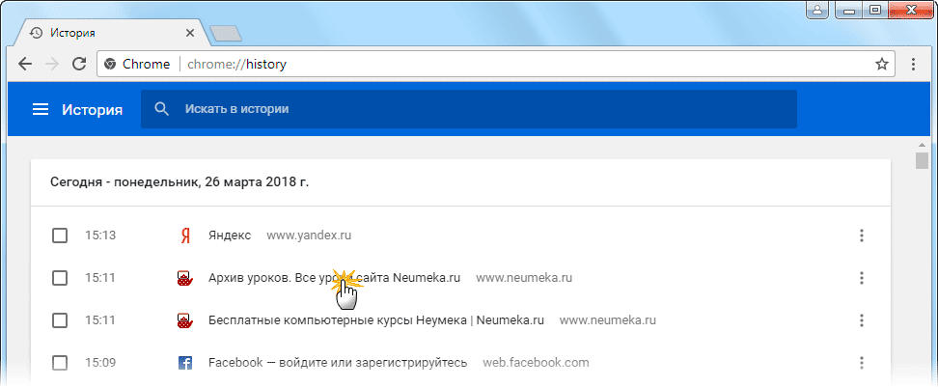Check the box for the Яндекс entry
The height and width of the screenshot is (388, 938).
pyautogui.click(x=60, y=236)
